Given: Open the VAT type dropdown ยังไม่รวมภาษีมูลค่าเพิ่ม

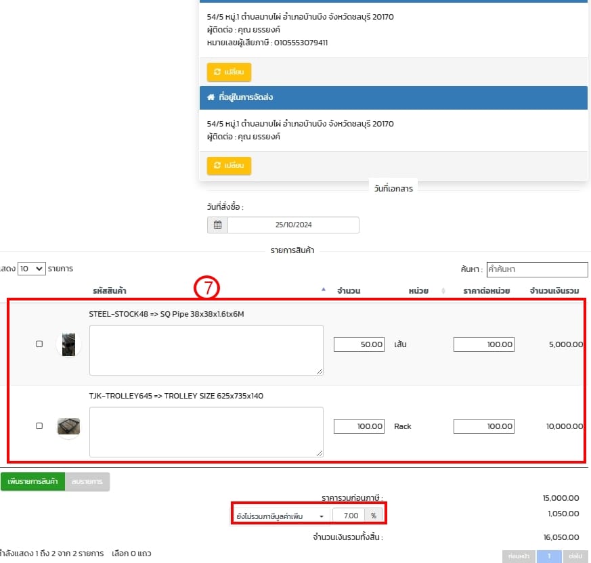Looking at the screenshot, I should point(280,516).
